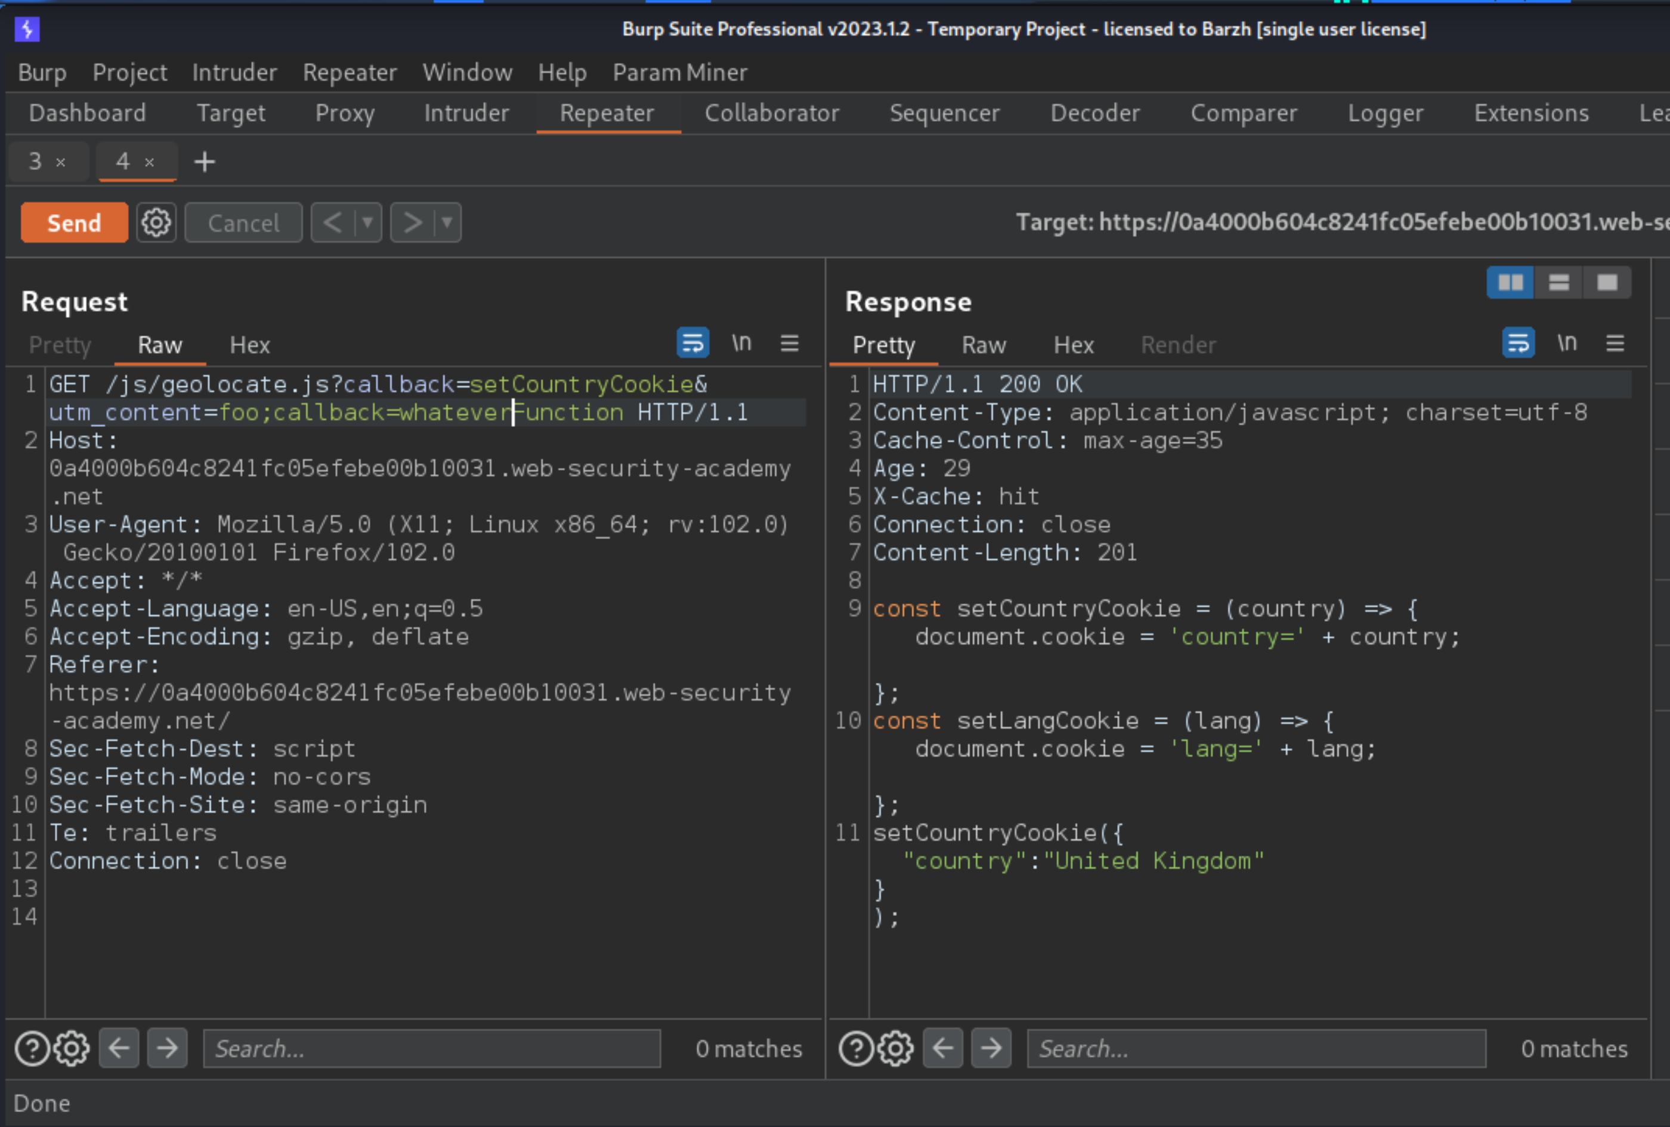Open history dropdown beside forward arrow
Viewport: 1670px width, 1127px height.
(x=447, y=222)
